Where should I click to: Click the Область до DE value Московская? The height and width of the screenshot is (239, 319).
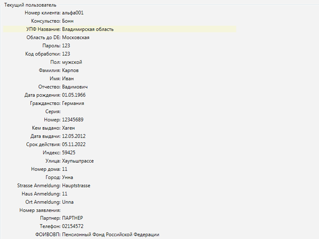(76, 37)
